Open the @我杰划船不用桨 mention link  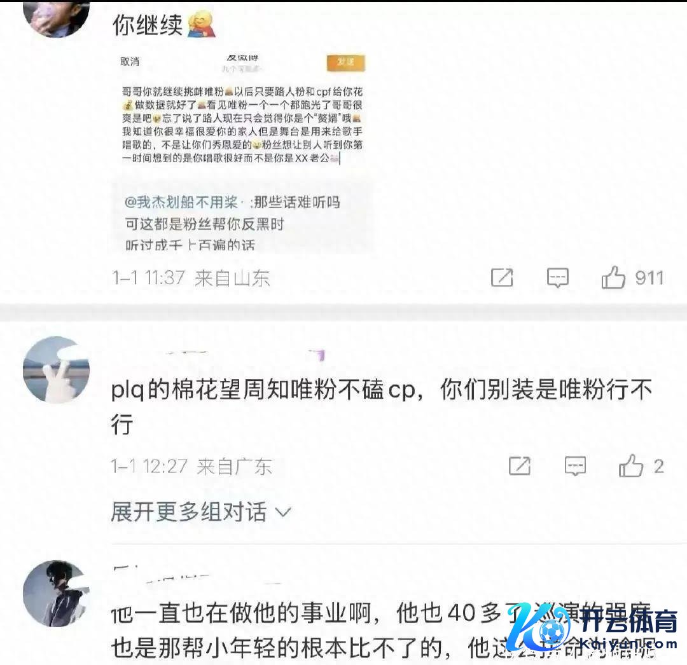(x=181, y=202)
